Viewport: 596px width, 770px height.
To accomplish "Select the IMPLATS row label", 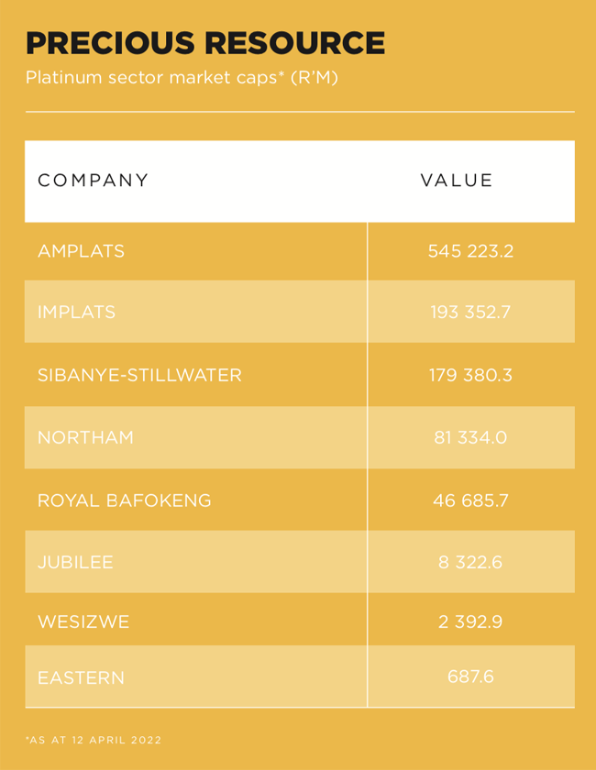I will tap(77, 312).
